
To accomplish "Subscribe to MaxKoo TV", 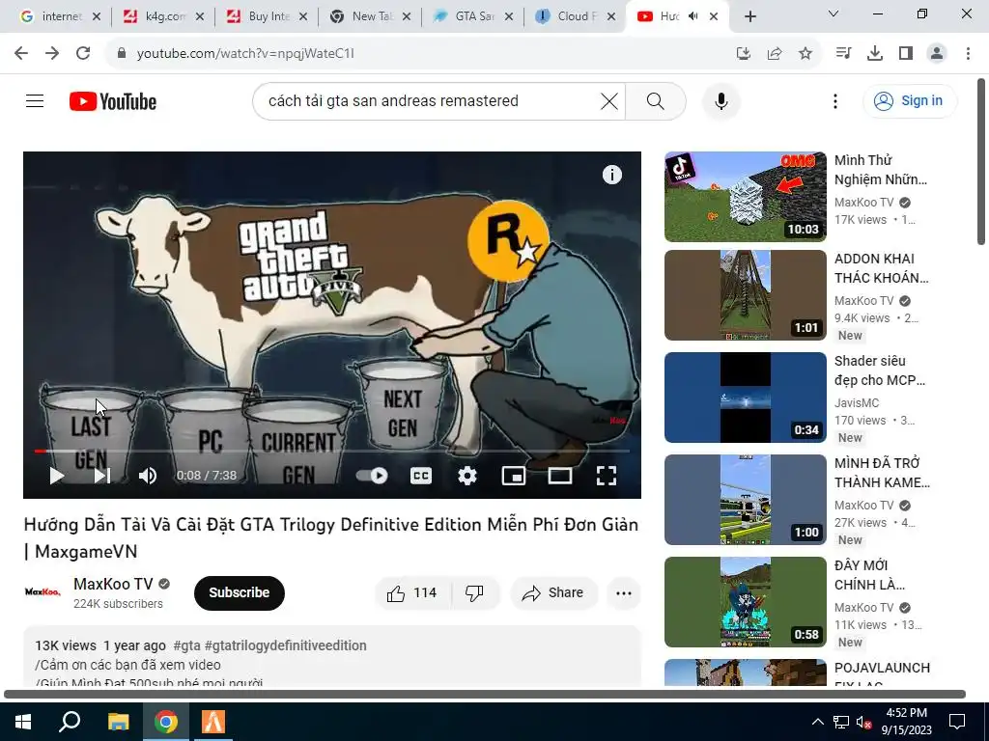I will [x=240, y=593].
